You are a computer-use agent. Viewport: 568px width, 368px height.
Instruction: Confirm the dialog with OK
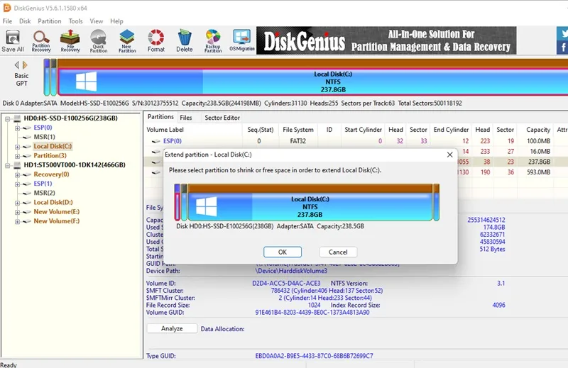tap(282, 252)
